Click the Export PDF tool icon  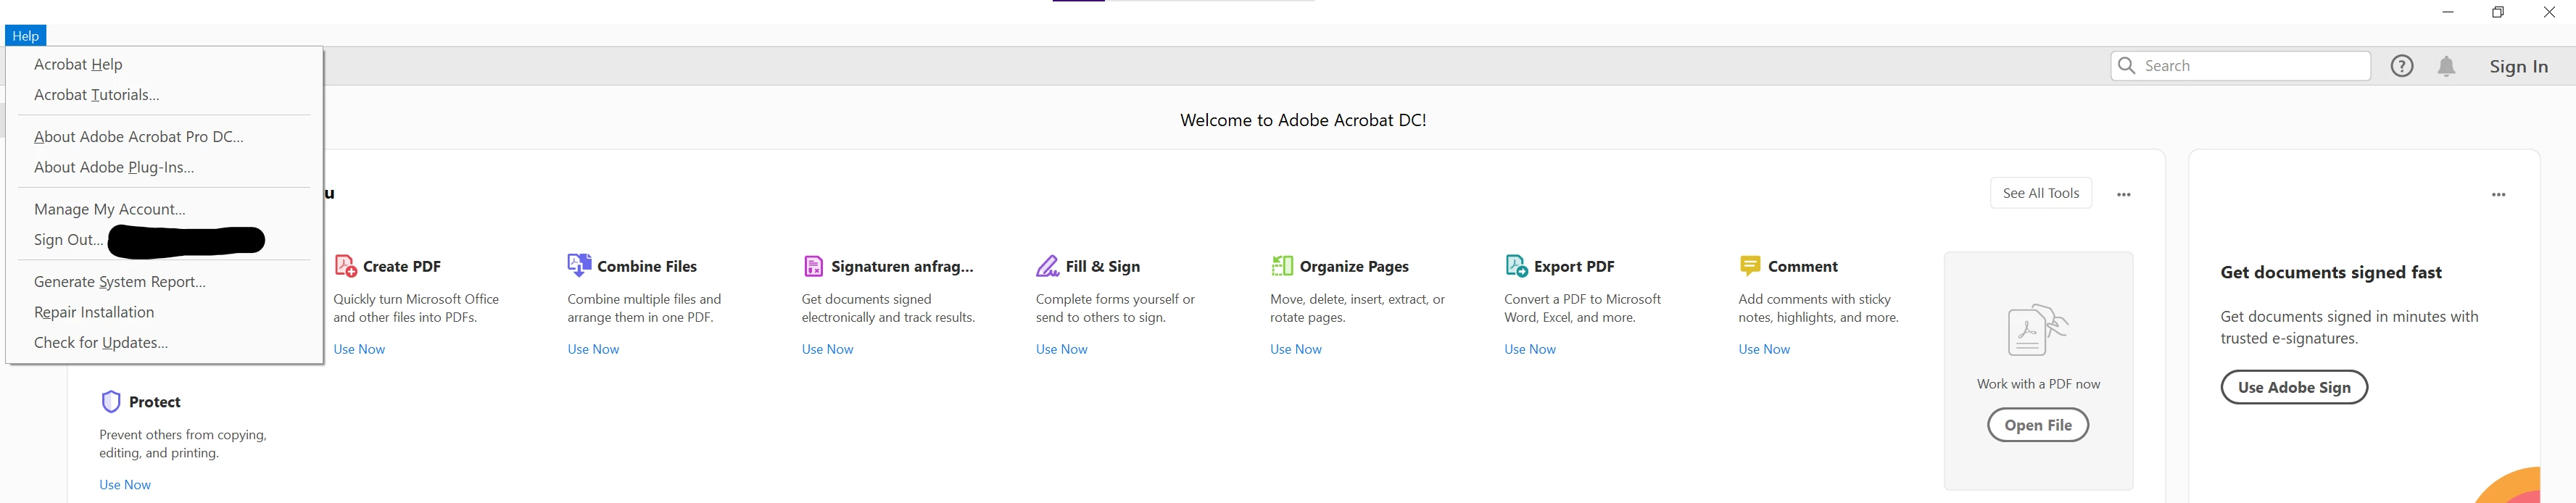click(1516, 266)
